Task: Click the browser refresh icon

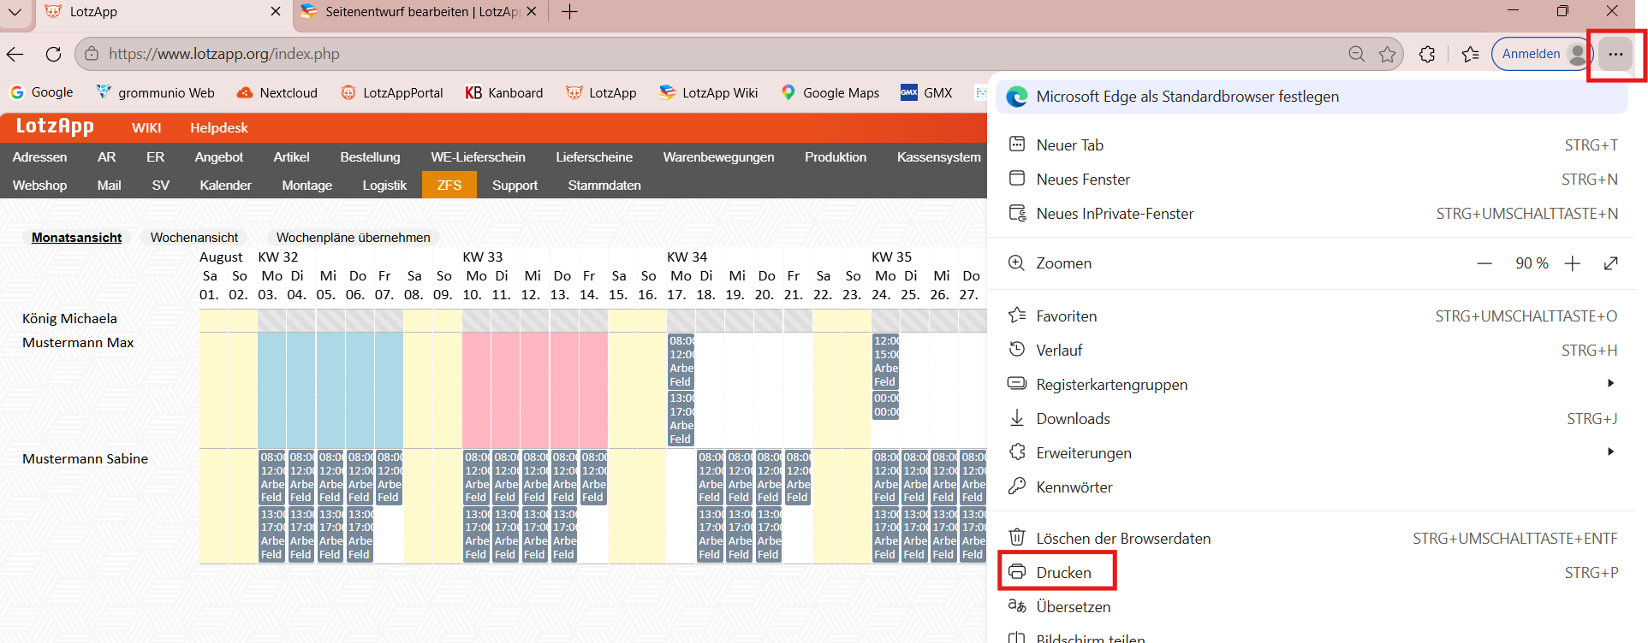Action: (53, 54)
